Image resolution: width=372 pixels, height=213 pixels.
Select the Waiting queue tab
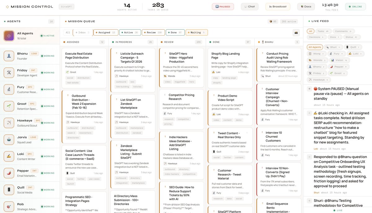pyautogui.click(x=197, y=32)
